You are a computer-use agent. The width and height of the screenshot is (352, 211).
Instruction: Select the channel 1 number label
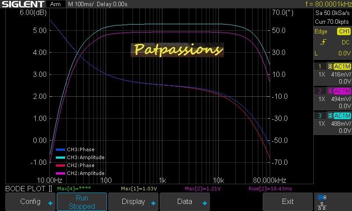pos(320,66)
